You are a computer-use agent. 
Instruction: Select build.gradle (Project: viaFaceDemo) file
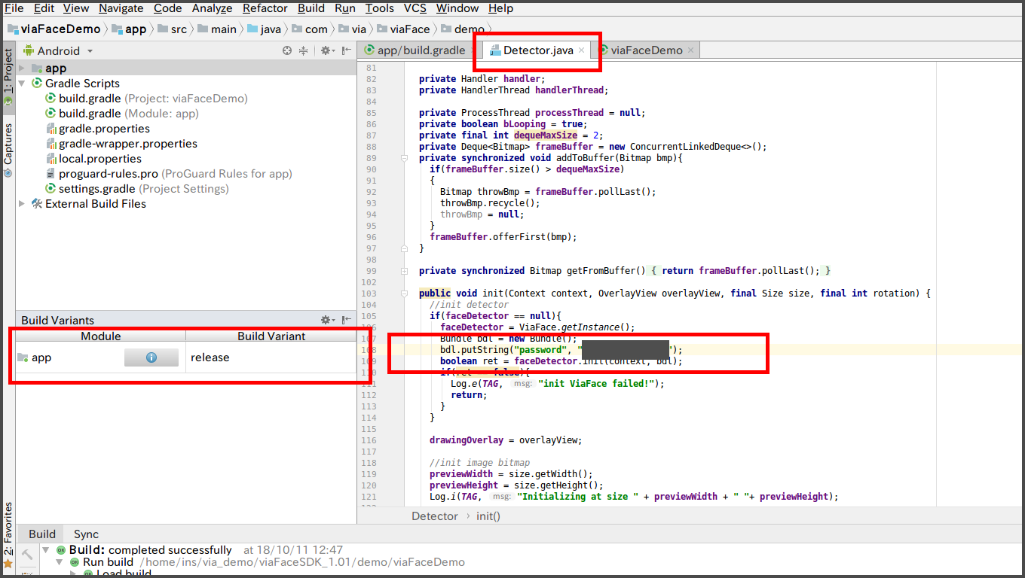pyautogui.click(x=146, y=99)
